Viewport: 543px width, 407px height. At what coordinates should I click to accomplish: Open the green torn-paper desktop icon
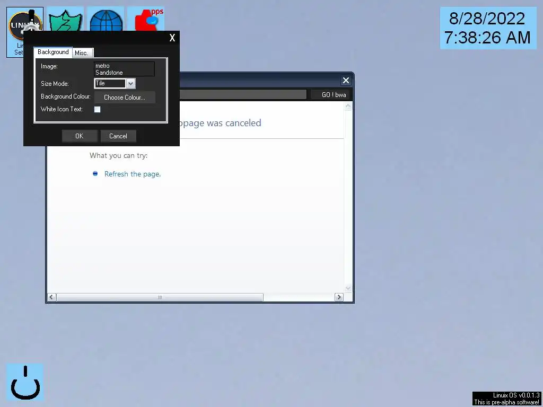[x=65, y=19]
